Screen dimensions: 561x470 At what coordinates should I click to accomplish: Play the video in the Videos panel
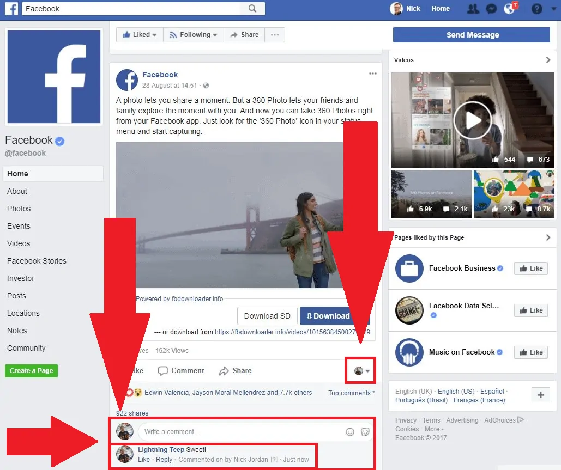point(472,120)
